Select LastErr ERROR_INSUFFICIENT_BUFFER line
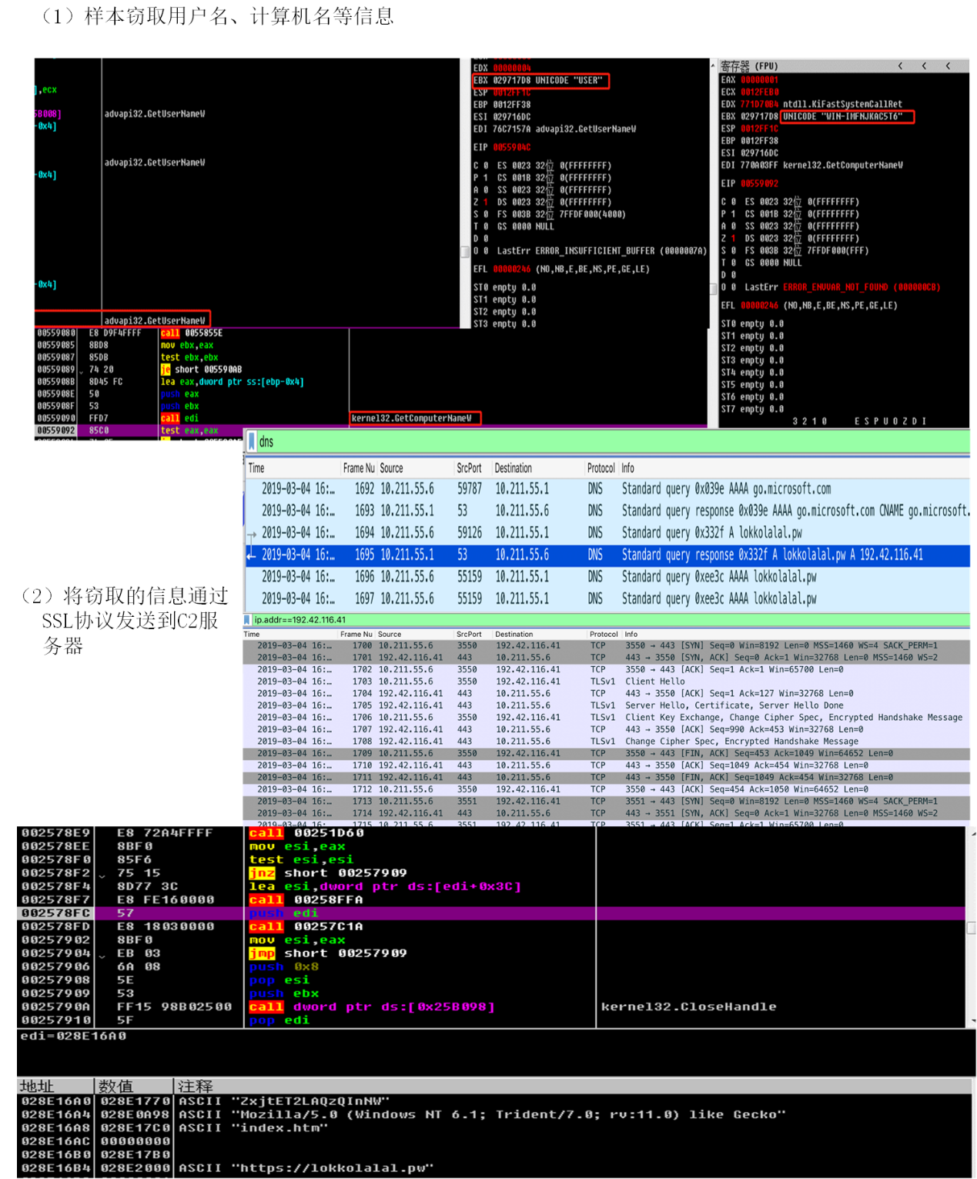The height and width of the screenshot is (1179, 977). (590, 251)
